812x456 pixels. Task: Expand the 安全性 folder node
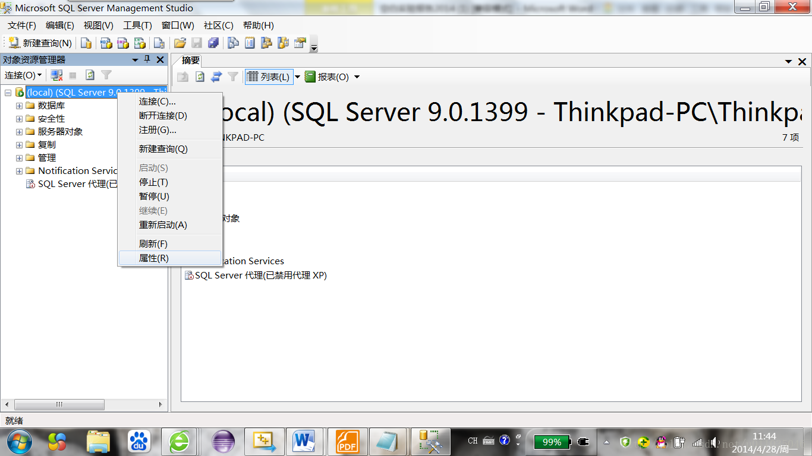19,119
